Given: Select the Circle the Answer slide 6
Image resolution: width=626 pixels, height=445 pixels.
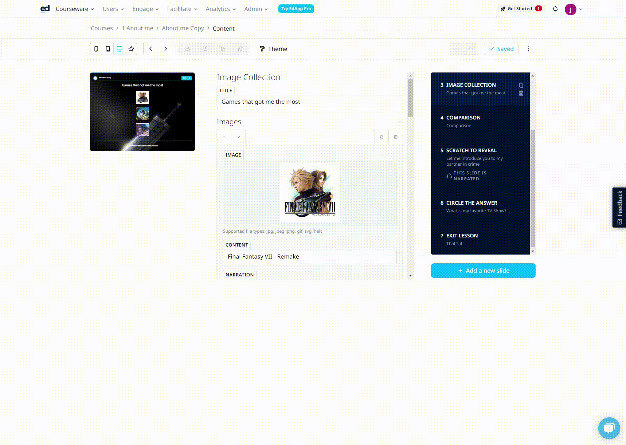Looking at the screenshot, I should [480, 207].
